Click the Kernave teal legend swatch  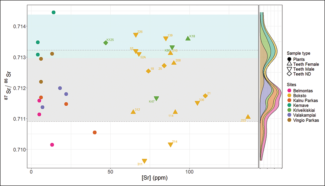(x=289, y=105)
